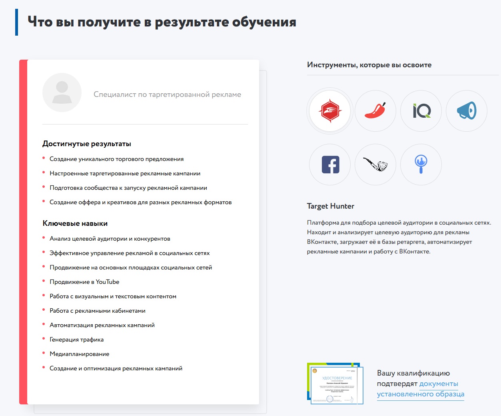Select the blue megaphone tool icon
The width and height of the screenshot is (501, 416).
click(x=467, y=111)
